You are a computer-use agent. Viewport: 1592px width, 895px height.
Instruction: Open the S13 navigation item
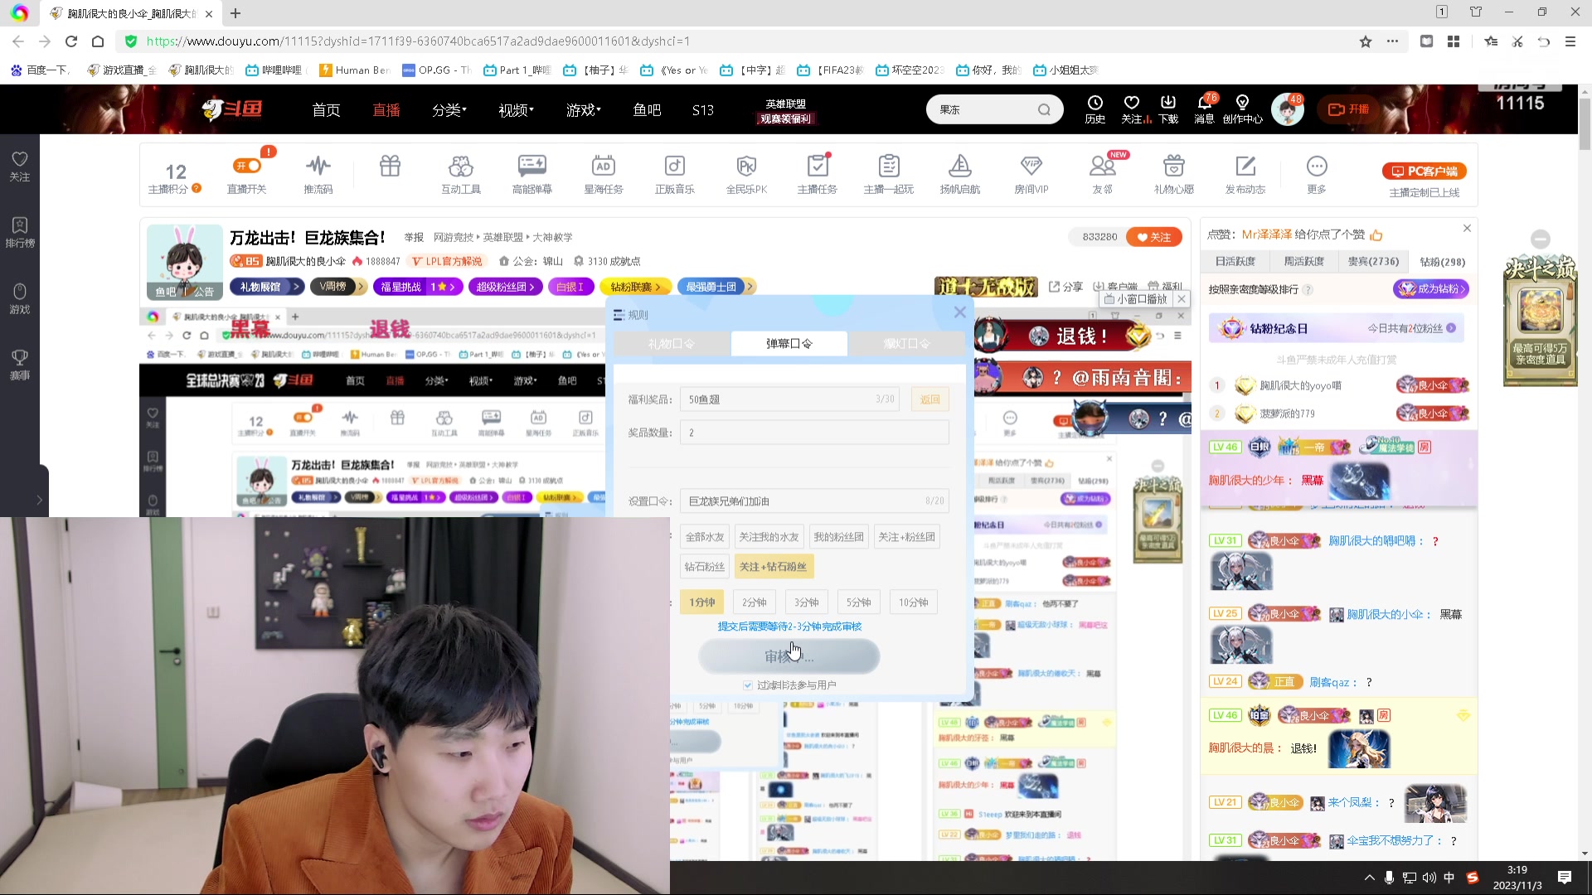(703, 109)
